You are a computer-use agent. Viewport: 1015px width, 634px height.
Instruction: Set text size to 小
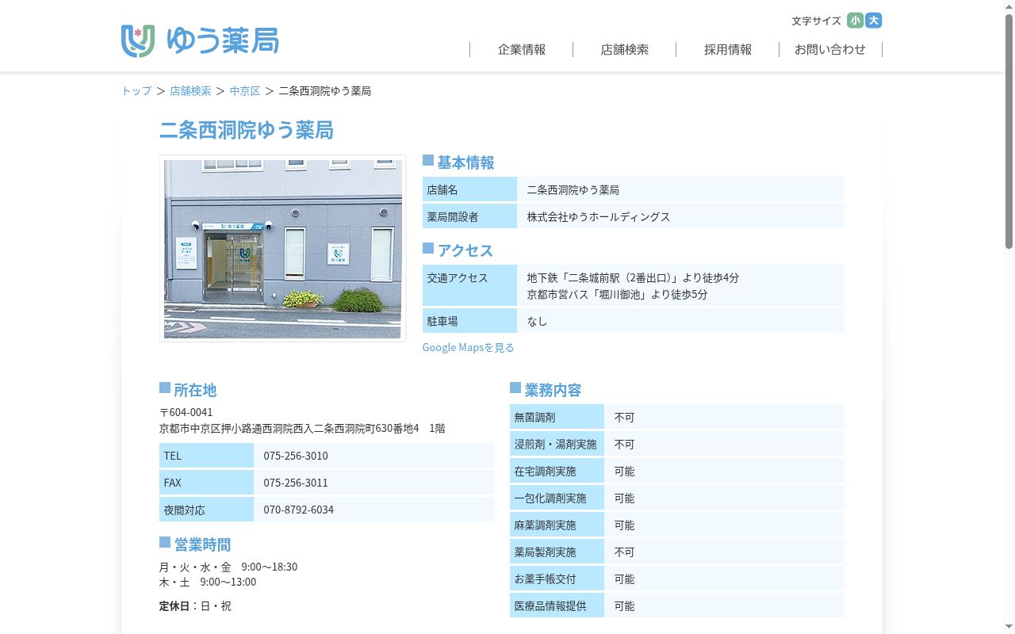click(855, 21)
